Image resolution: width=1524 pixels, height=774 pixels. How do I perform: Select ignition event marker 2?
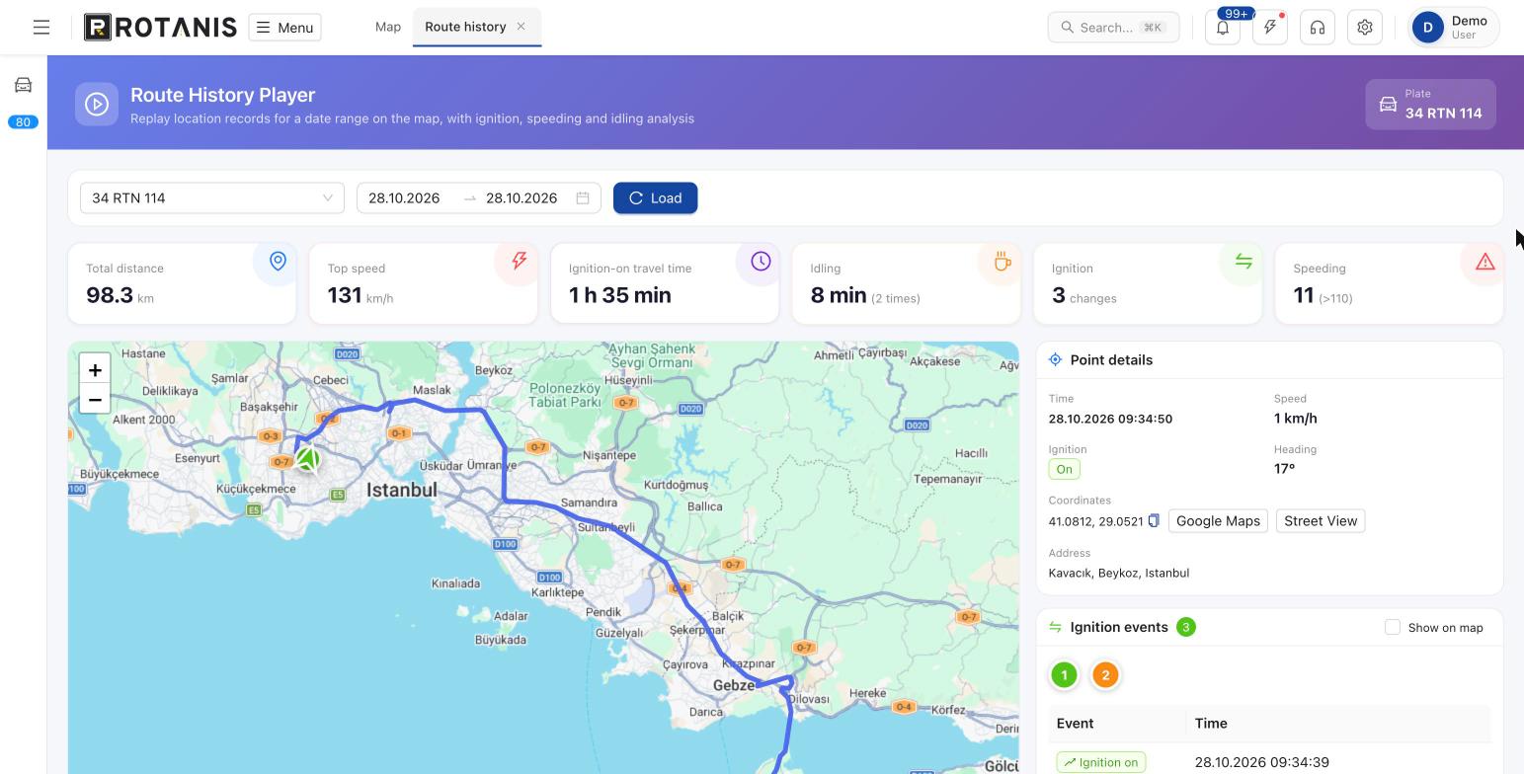click(x=1105, y=675)
